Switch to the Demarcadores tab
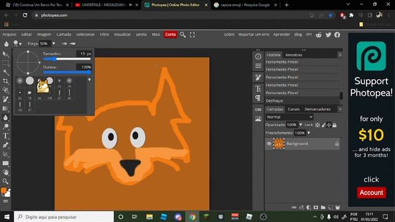This screenshot has height=222, width=395. (317, 109)
